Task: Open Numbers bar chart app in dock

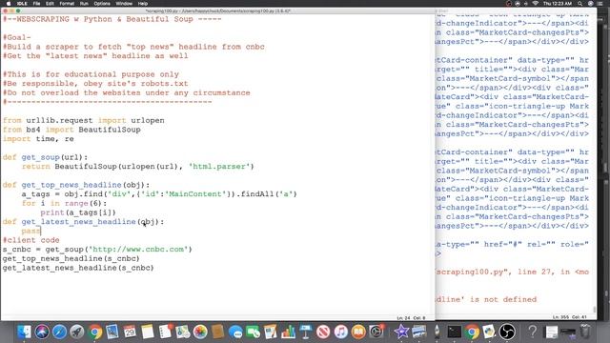Action: click(x=288, y=333)
